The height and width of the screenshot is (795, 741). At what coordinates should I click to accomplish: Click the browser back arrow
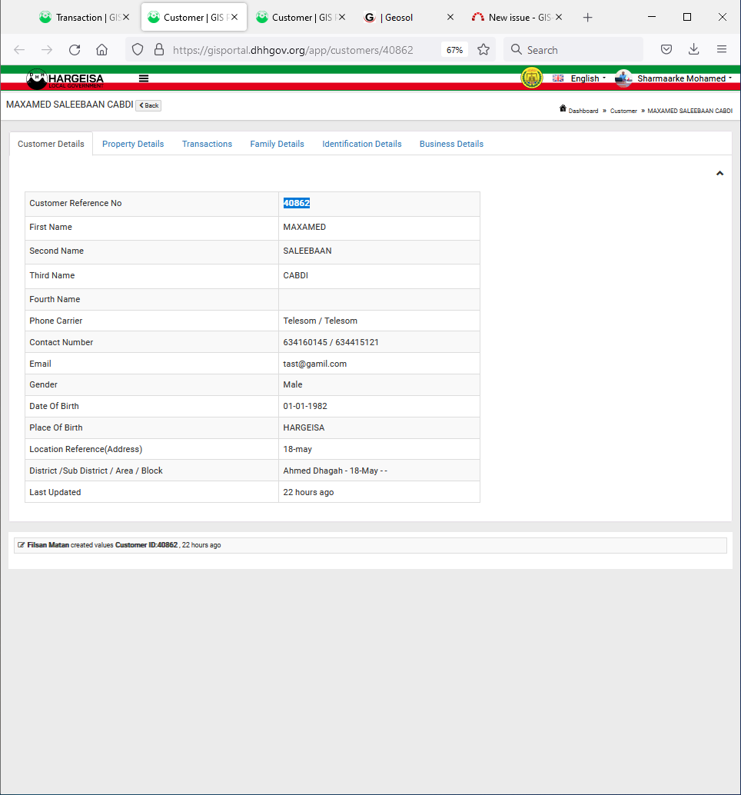(x=19, y=50)
